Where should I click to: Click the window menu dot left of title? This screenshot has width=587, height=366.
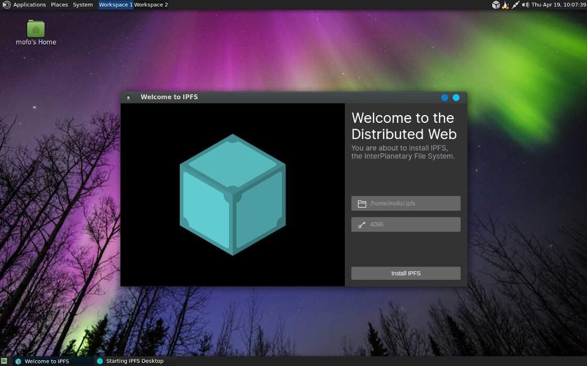tap(128, 98)
